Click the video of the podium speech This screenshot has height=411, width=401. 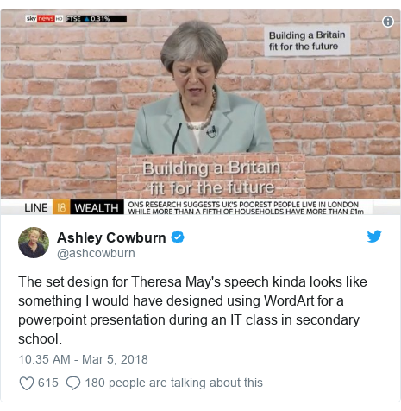[x=200, y=112]
